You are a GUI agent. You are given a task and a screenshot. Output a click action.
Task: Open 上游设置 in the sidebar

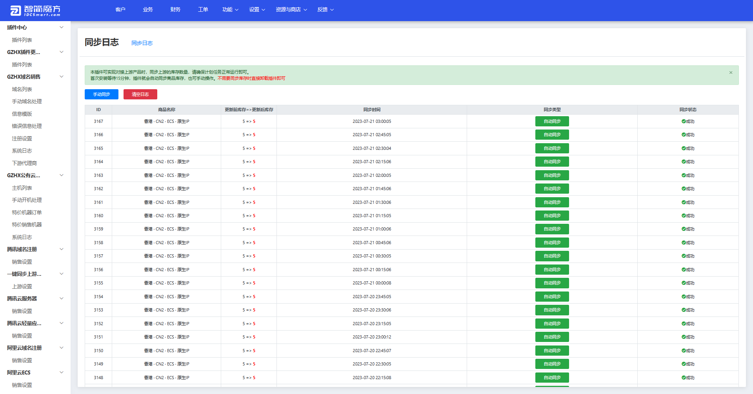[22, 286]
